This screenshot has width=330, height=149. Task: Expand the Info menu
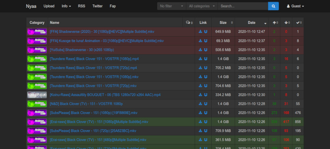click(x=66, y=6)
